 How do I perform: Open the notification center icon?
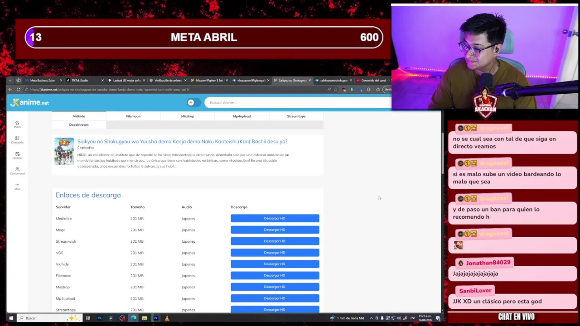[x=438, y=318]
